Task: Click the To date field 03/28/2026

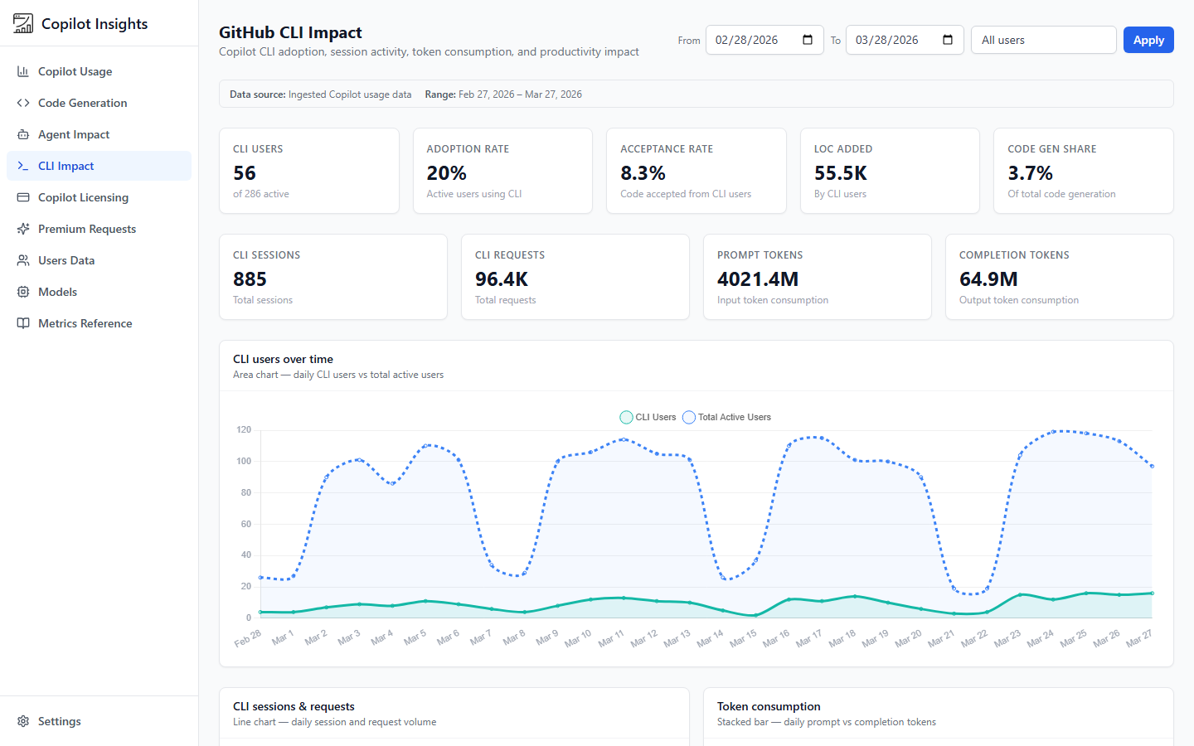Action: (905, 40)
